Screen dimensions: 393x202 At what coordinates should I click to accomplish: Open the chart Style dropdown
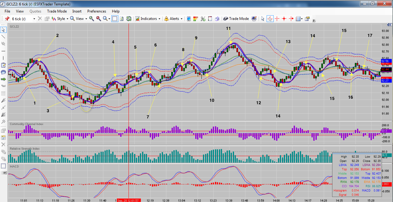pos(60,19)
